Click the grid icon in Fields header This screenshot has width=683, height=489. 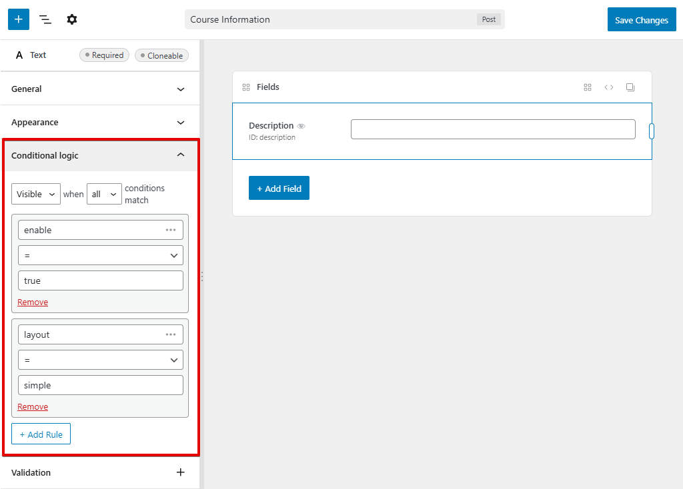click(x=588, y=87)
